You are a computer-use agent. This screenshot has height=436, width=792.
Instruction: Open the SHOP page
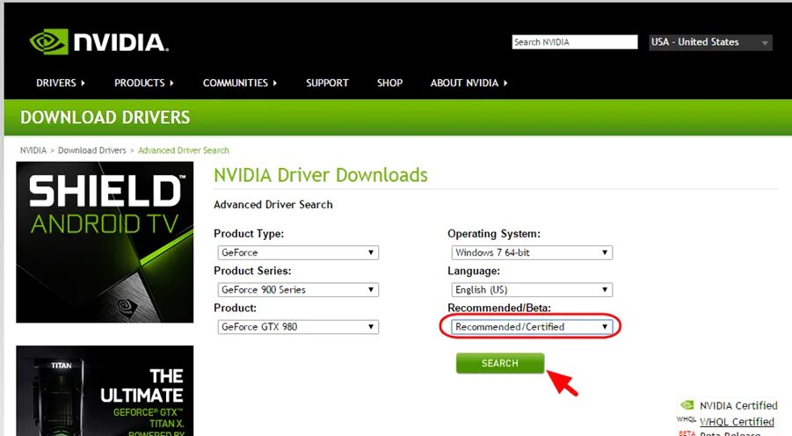pos(389,83)
